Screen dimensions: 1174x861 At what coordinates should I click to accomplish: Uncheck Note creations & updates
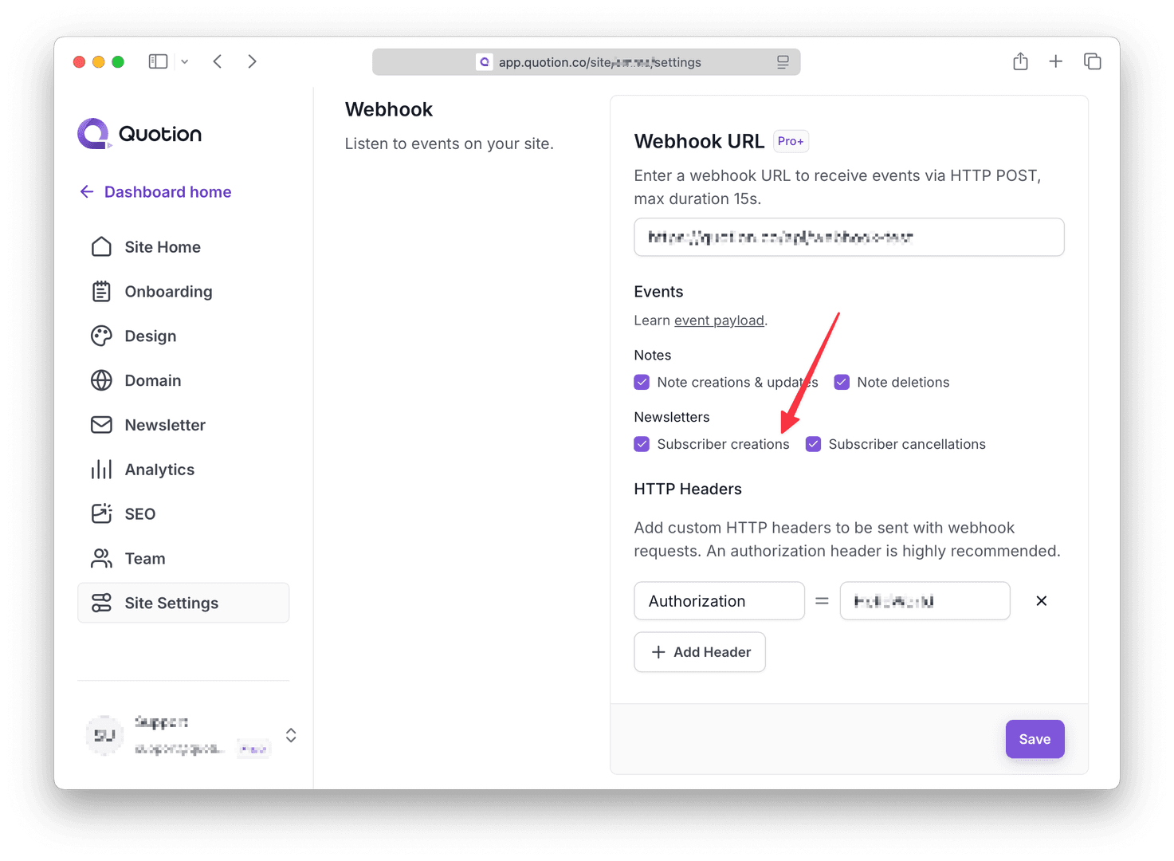click(x=642, y=383)
